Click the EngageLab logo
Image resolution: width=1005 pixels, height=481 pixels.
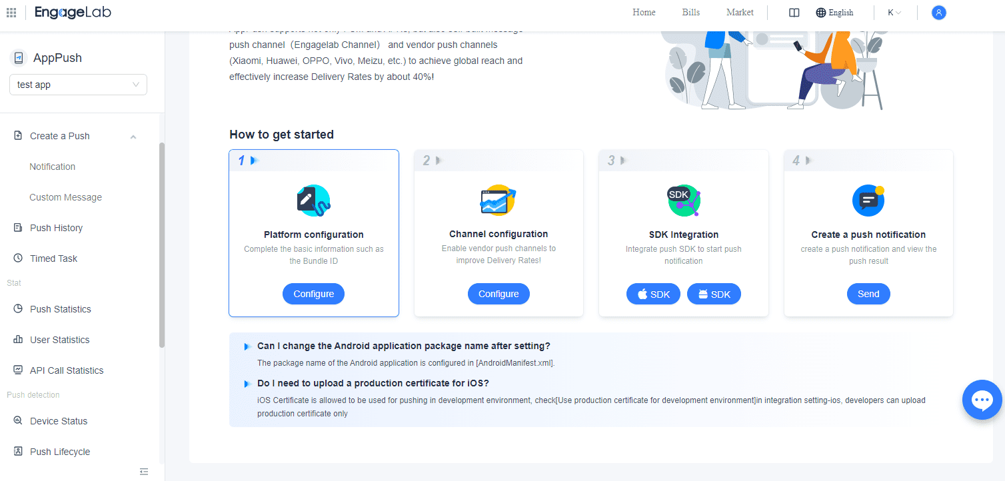coord(73,13)
